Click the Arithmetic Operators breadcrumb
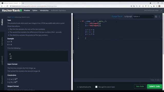Image resolution: width=164 pixels, height=92 pixels. pyautogui.click(x=58, y=10)
